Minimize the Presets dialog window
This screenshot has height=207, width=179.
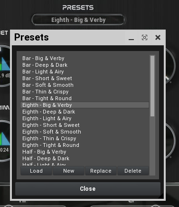[x=131, y=38]
